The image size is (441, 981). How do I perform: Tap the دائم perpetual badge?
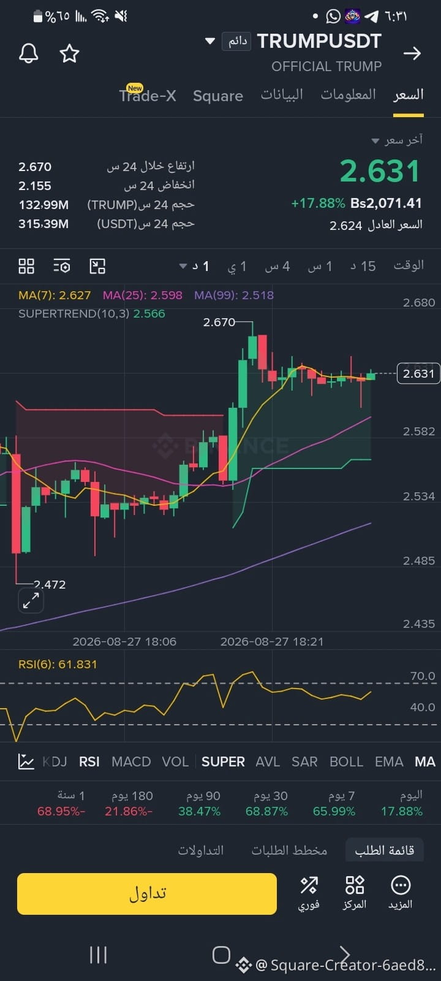236,41
